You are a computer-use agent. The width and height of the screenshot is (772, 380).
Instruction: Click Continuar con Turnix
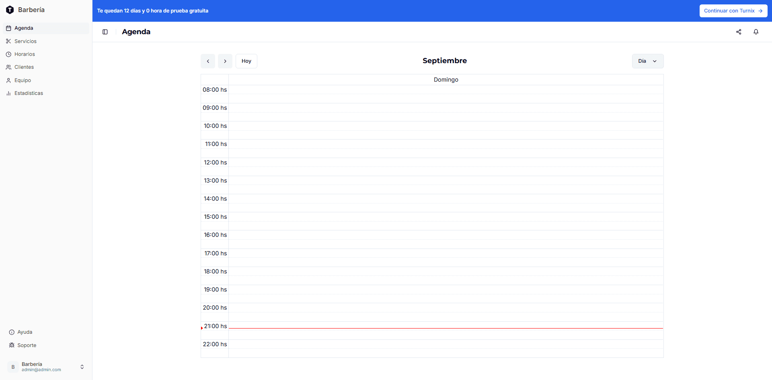[733, 11]
